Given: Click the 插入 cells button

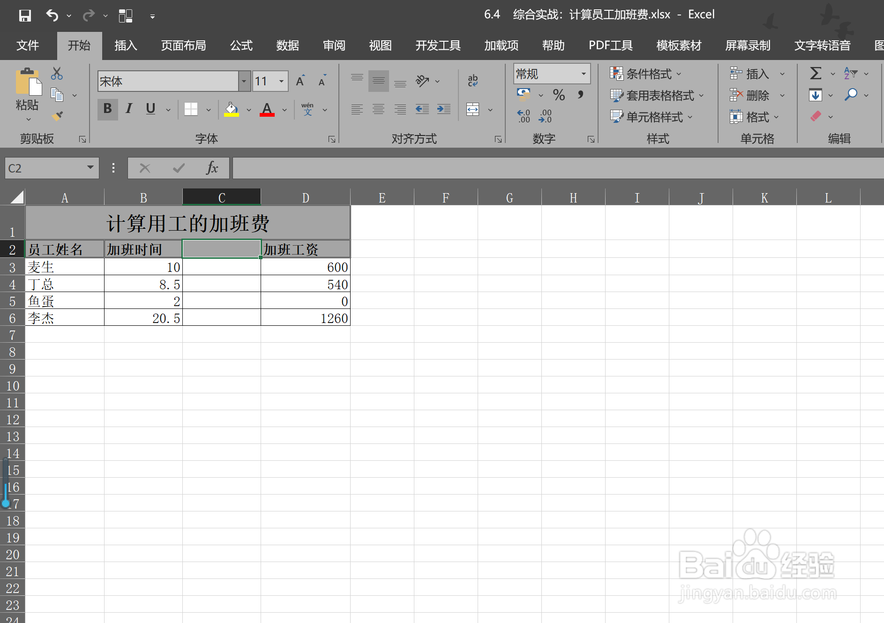Looking at the screenshot, I should 750,74.
